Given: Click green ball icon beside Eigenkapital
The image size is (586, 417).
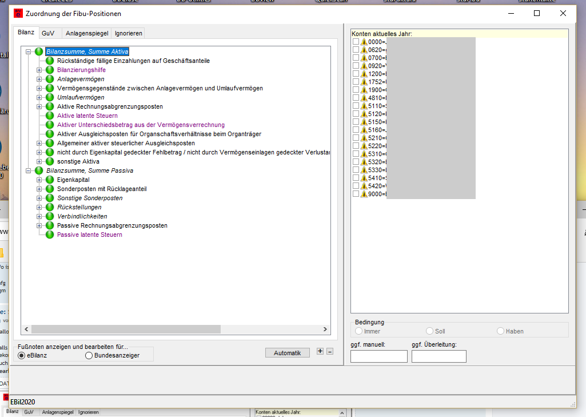Looking at the screenshot, I should pos(50,180).
